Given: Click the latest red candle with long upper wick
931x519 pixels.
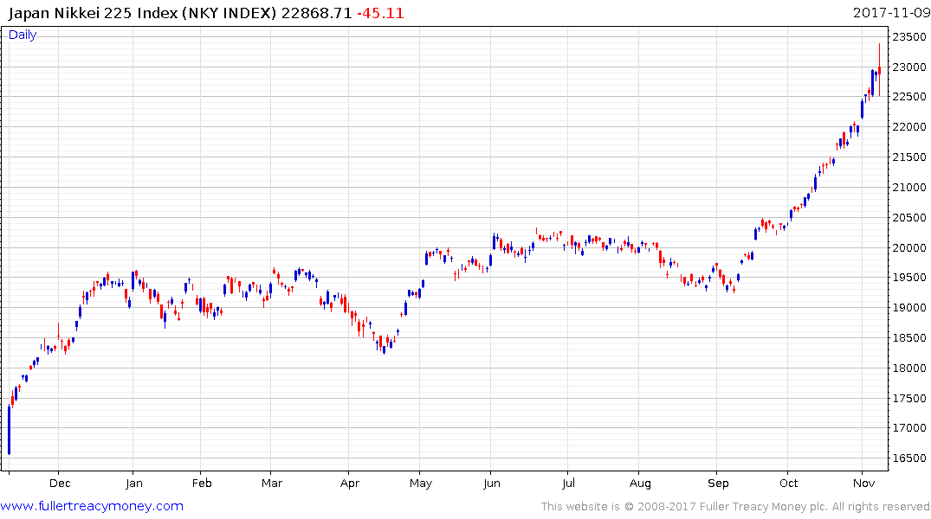Looking at the screenshot, I should click(879, 70).
